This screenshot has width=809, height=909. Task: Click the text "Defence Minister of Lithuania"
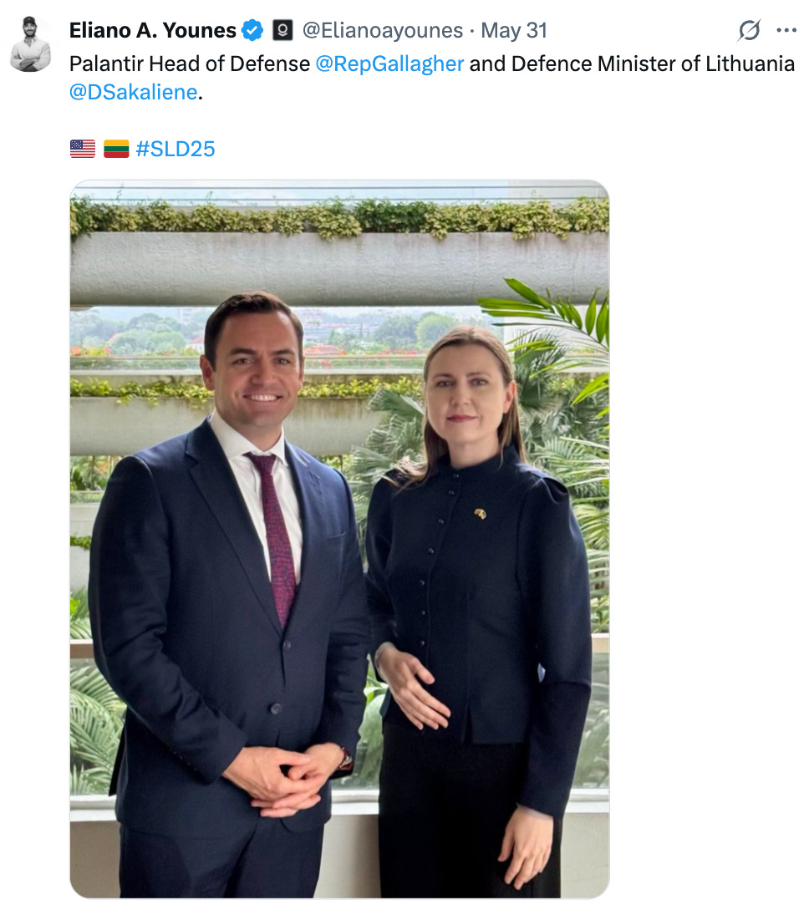click(653, 63)
